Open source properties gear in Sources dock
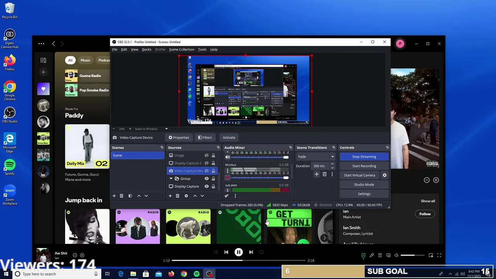This screenshot has height=279, width=496. coord(186,196)
